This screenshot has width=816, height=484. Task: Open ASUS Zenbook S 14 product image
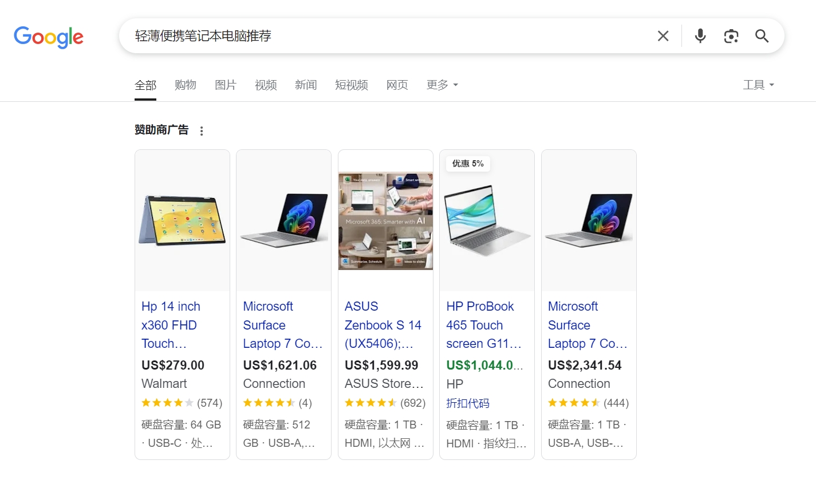tap(385, 221)
